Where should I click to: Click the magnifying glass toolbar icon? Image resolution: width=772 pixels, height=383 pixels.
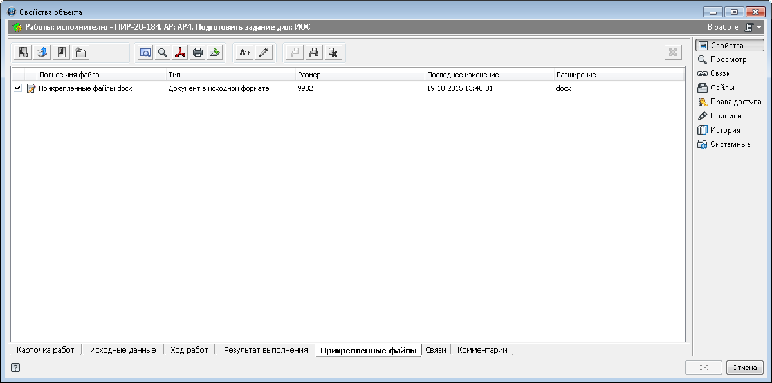coord(163,53)
